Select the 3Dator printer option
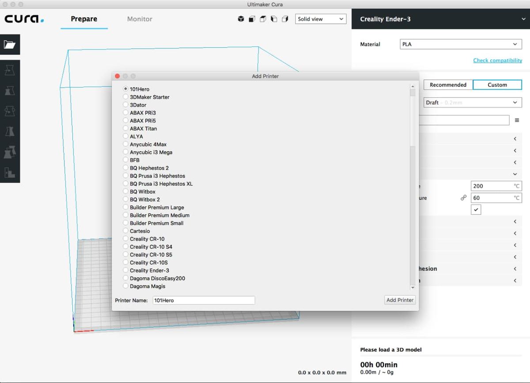 click(135, 105)
